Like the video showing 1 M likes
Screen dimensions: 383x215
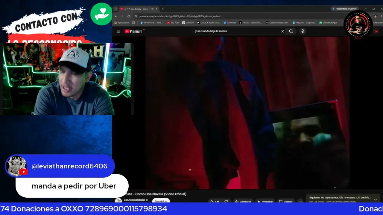[215, 201]
